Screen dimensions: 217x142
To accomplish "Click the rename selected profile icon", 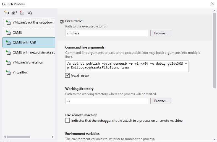I will tap(30, 12).
